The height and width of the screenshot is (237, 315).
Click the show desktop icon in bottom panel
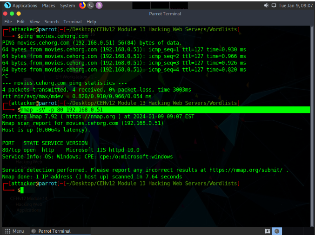tap(268, 231)
